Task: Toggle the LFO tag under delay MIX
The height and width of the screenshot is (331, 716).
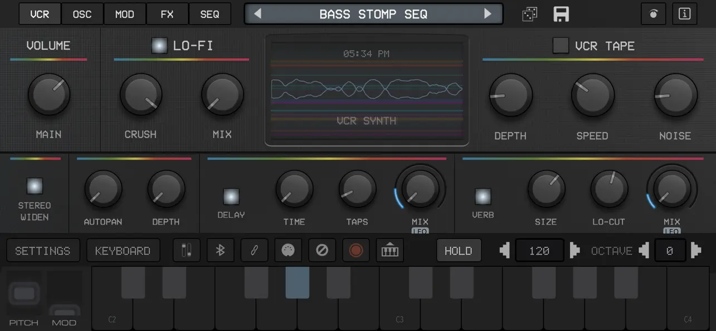Action: [x=420, y=231]
